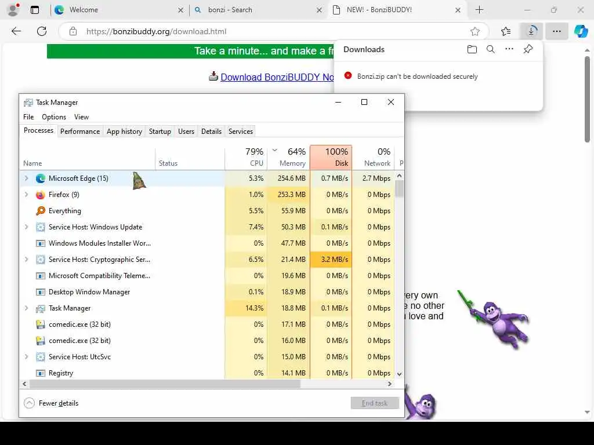Sort processes by Network column
This screenshot has height=445, width=594.
[x=374, y=157]
